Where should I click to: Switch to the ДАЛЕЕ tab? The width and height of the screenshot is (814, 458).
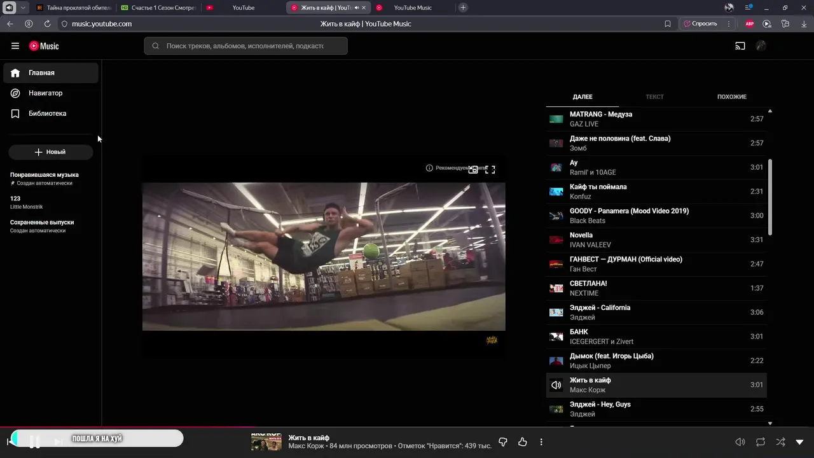point(583,97)
